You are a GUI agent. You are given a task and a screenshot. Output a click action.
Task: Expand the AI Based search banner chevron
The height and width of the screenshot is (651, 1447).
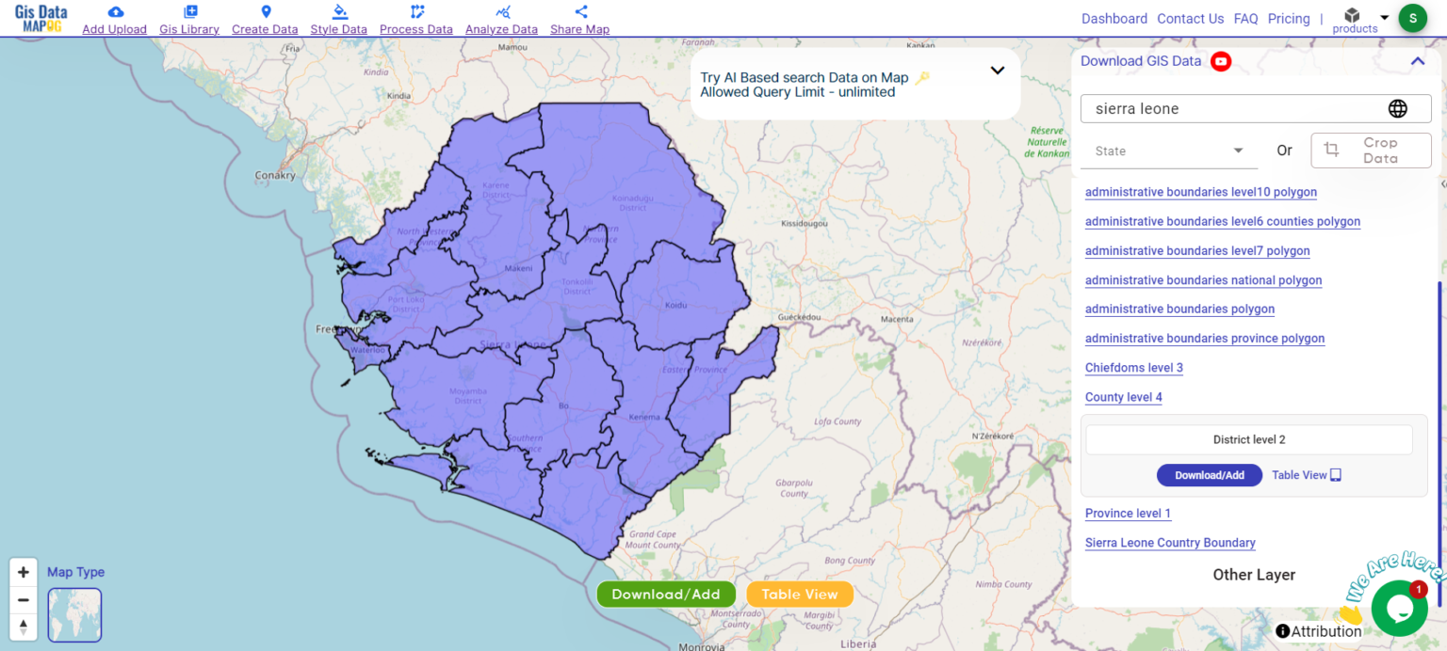tap(998, 70)
